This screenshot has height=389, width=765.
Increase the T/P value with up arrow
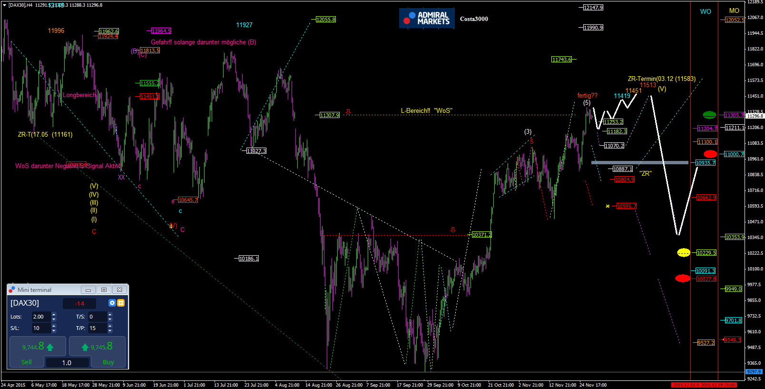pos(110,326)
